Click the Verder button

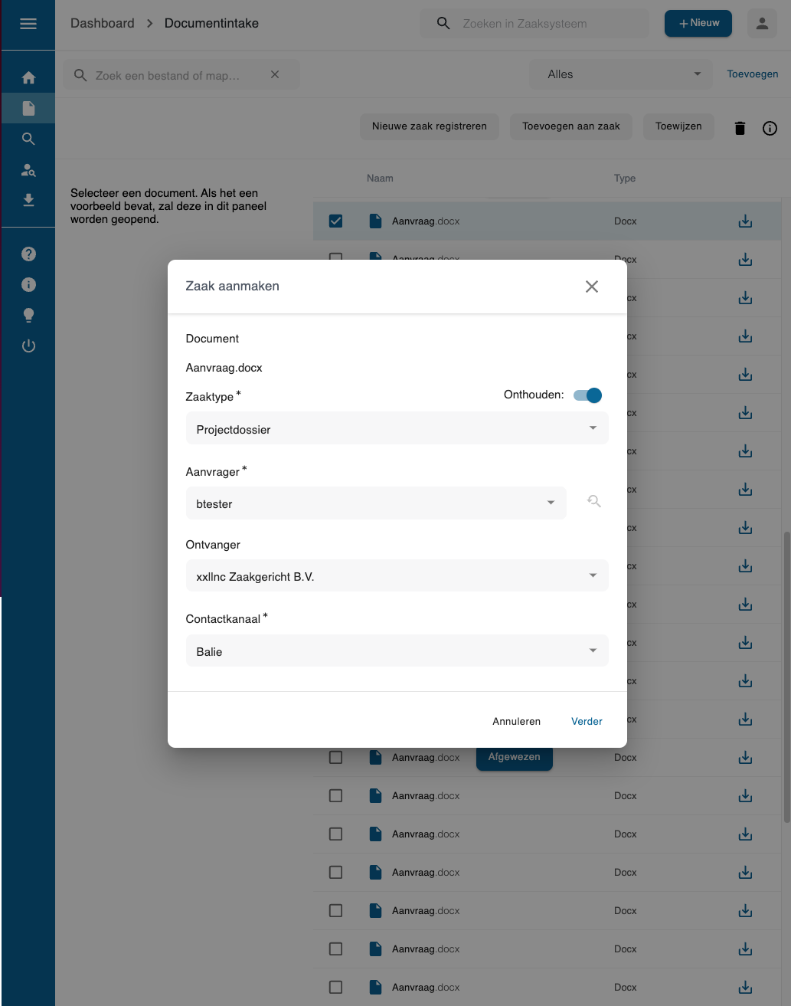[587, 721]
